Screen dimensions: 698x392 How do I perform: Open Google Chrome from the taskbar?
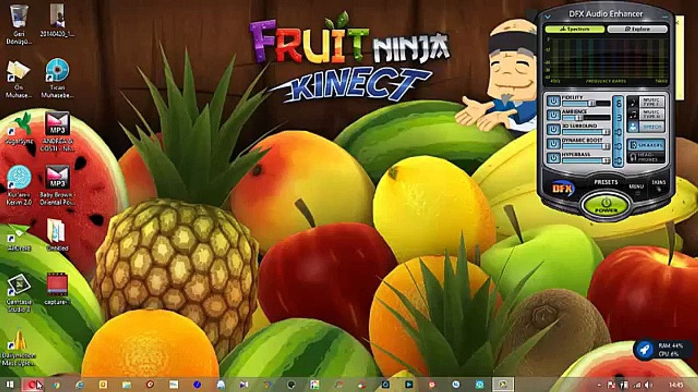tap(56, 384)
